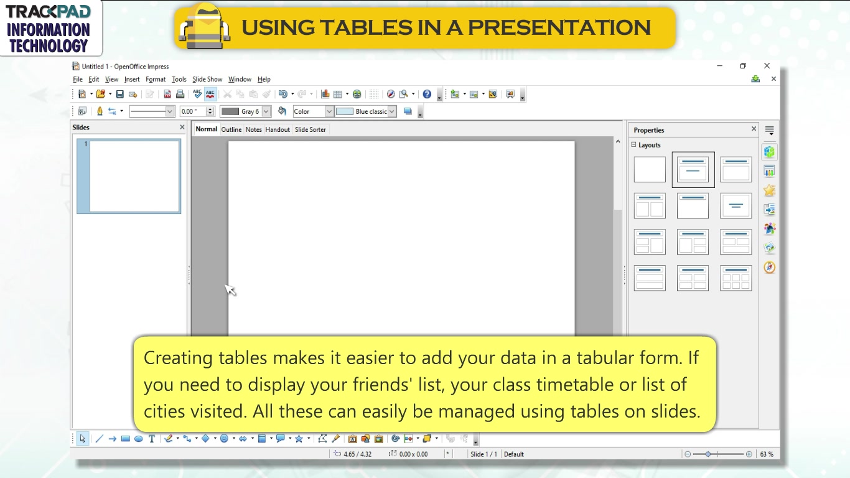Insert a table using table icon

coord(338,95)
